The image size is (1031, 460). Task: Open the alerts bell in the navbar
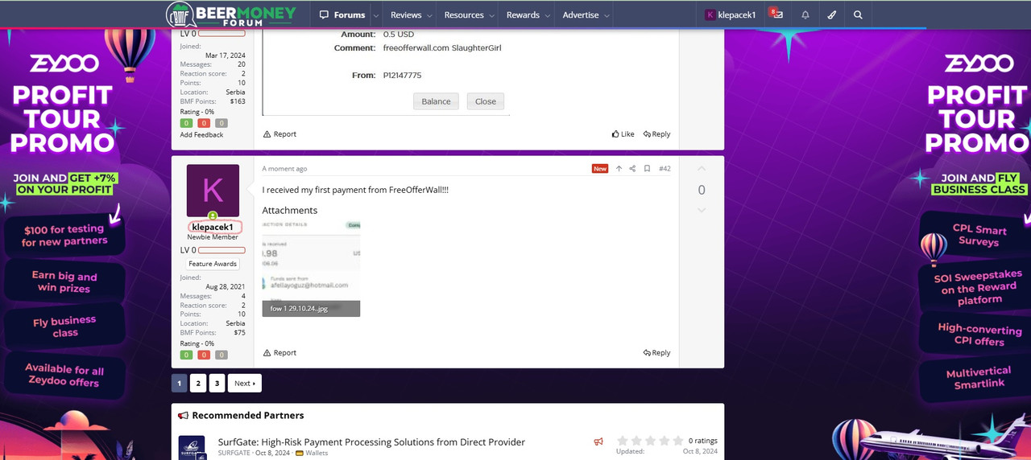[x=805, y=14]
